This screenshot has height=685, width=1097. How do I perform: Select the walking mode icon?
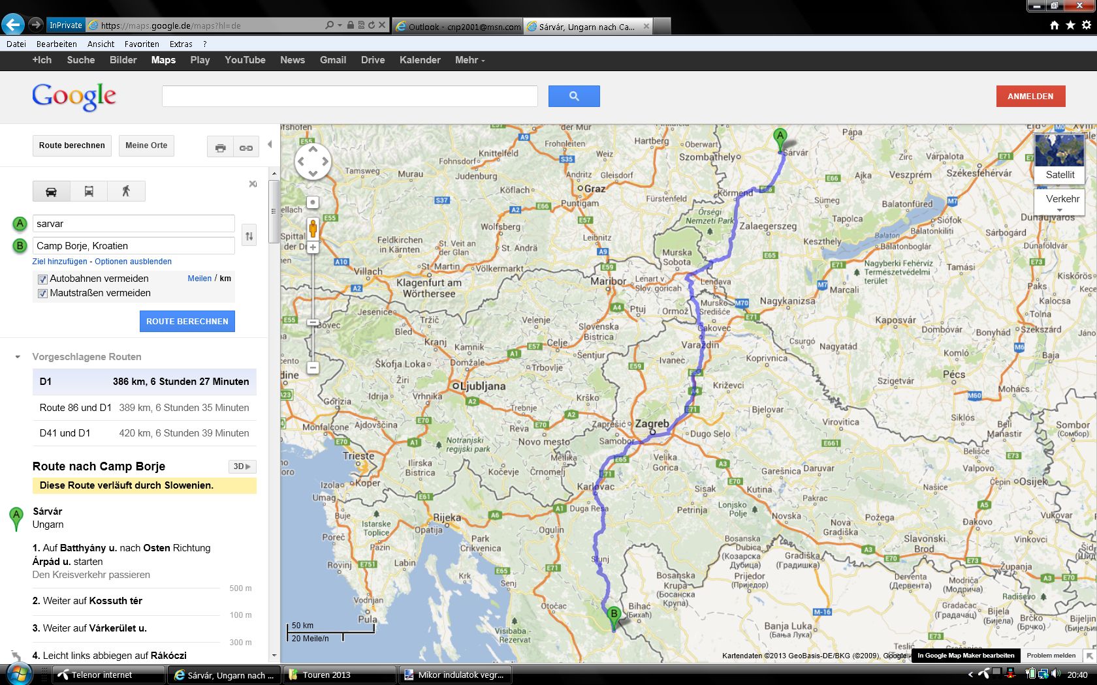point(126,191)
